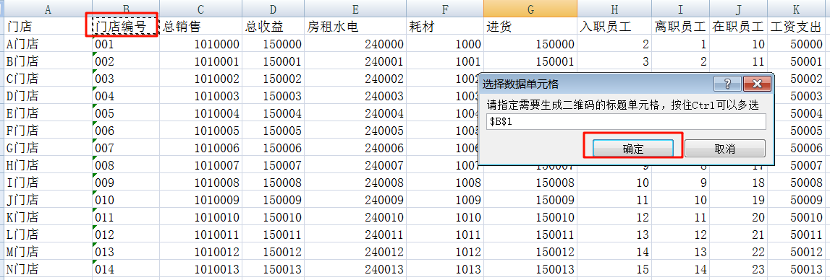The height and width of the screenshot is (280, 830).
Task: Select highlighted column G header
Action: click(530, 9)
